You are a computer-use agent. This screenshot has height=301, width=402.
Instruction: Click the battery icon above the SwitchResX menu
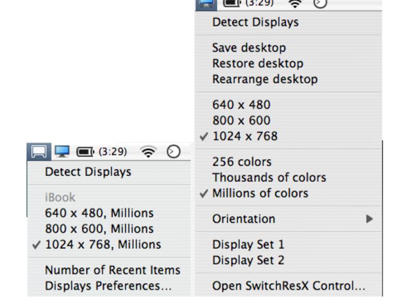pyautogui.click(x=233, y=3)
